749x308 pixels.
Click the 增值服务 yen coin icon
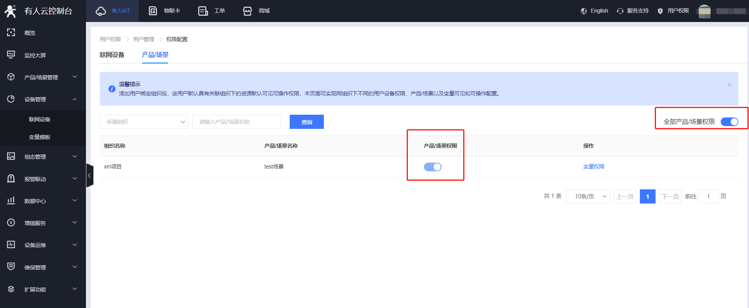[11, 223]
